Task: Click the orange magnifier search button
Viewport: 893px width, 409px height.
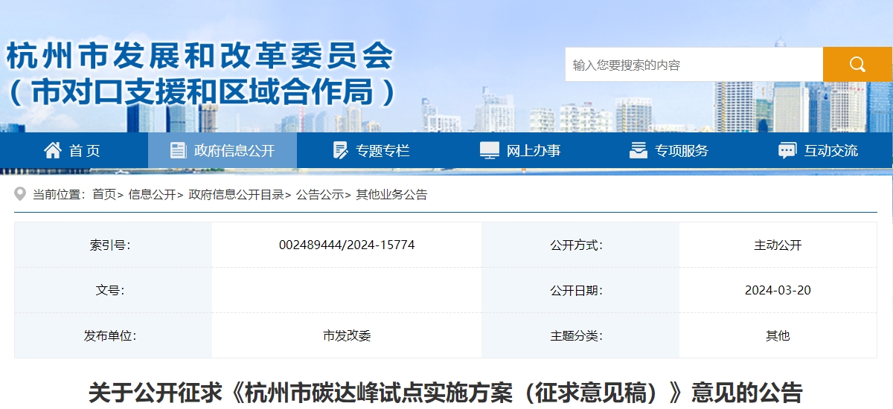Action: [x=857, y=65]
